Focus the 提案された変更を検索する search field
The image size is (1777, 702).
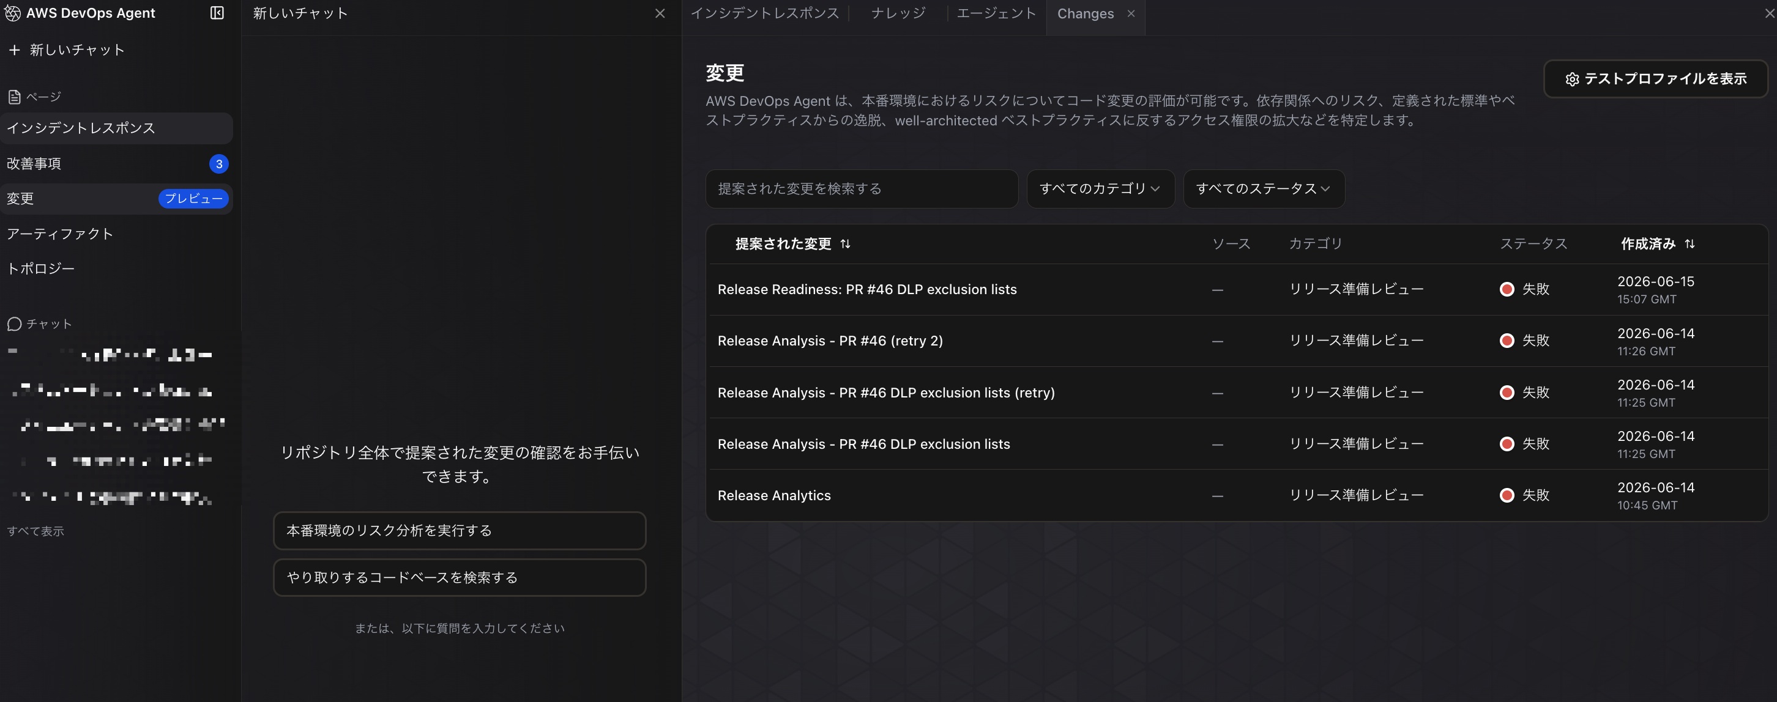[862, 189]
